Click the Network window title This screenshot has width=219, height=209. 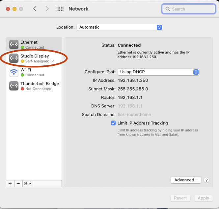78,9
